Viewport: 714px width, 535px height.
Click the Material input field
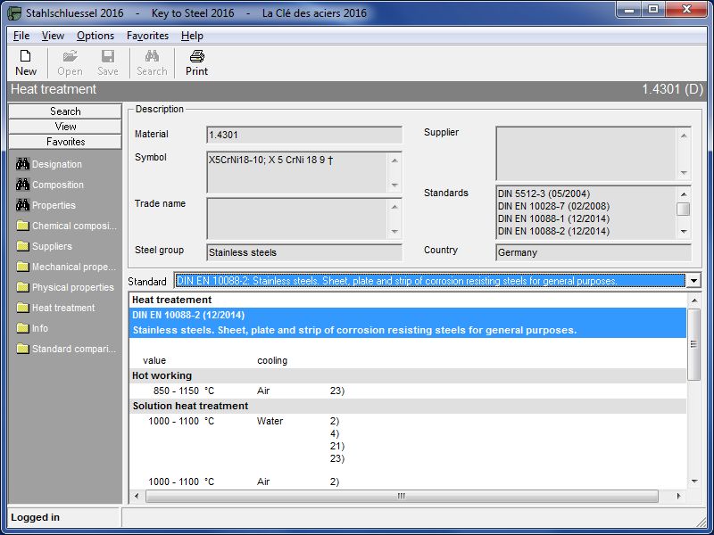click(x=303, y=135)
